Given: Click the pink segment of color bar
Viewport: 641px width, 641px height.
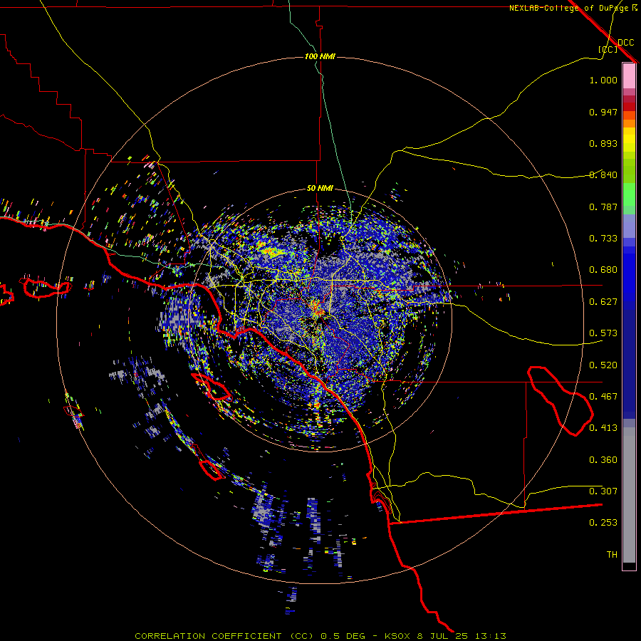Looking at the screenshot, I should click(x=629, y=75).
